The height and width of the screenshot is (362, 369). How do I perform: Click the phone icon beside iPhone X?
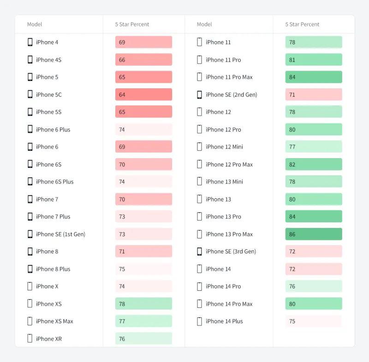tap(30, 286)
